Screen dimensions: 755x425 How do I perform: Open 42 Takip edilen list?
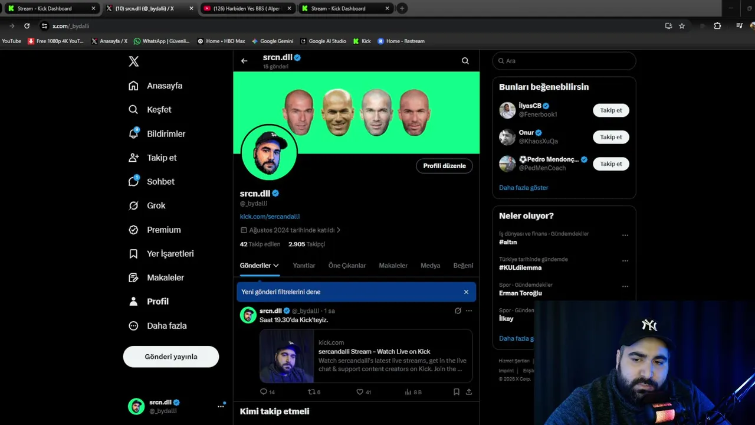tap(260, 244)
